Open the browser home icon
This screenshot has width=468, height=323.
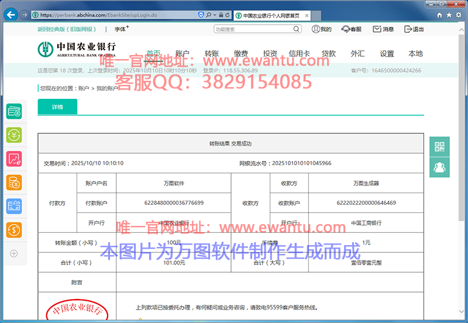click(439, 15)
